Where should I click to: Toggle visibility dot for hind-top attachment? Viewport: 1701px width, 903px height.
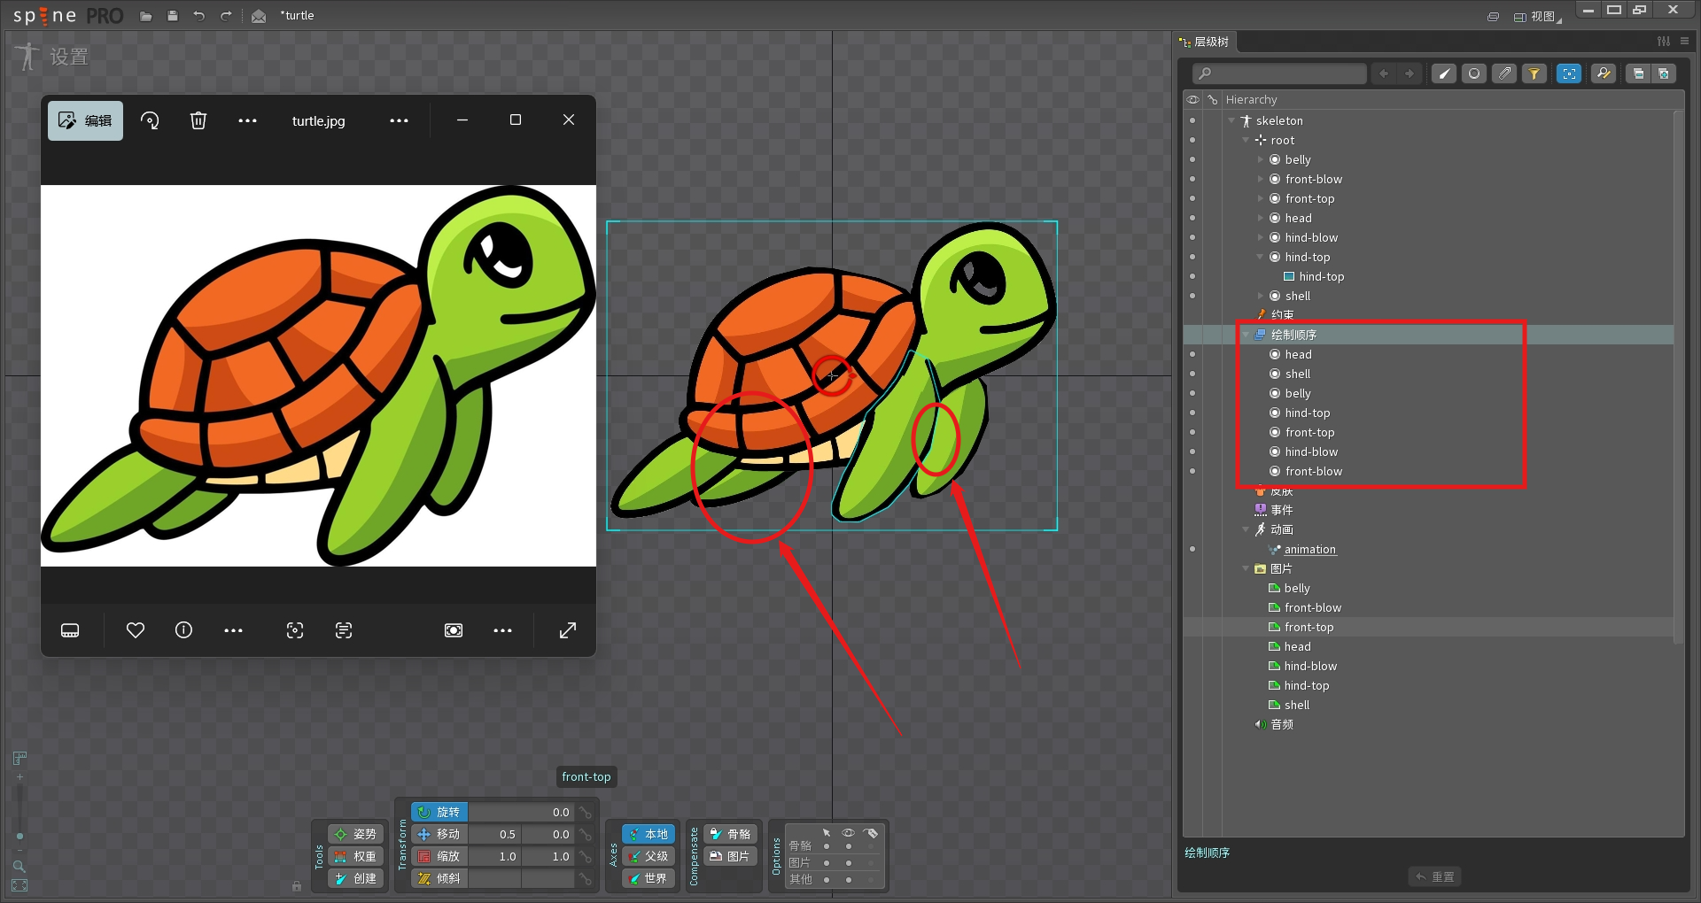tap(1192, 276)
